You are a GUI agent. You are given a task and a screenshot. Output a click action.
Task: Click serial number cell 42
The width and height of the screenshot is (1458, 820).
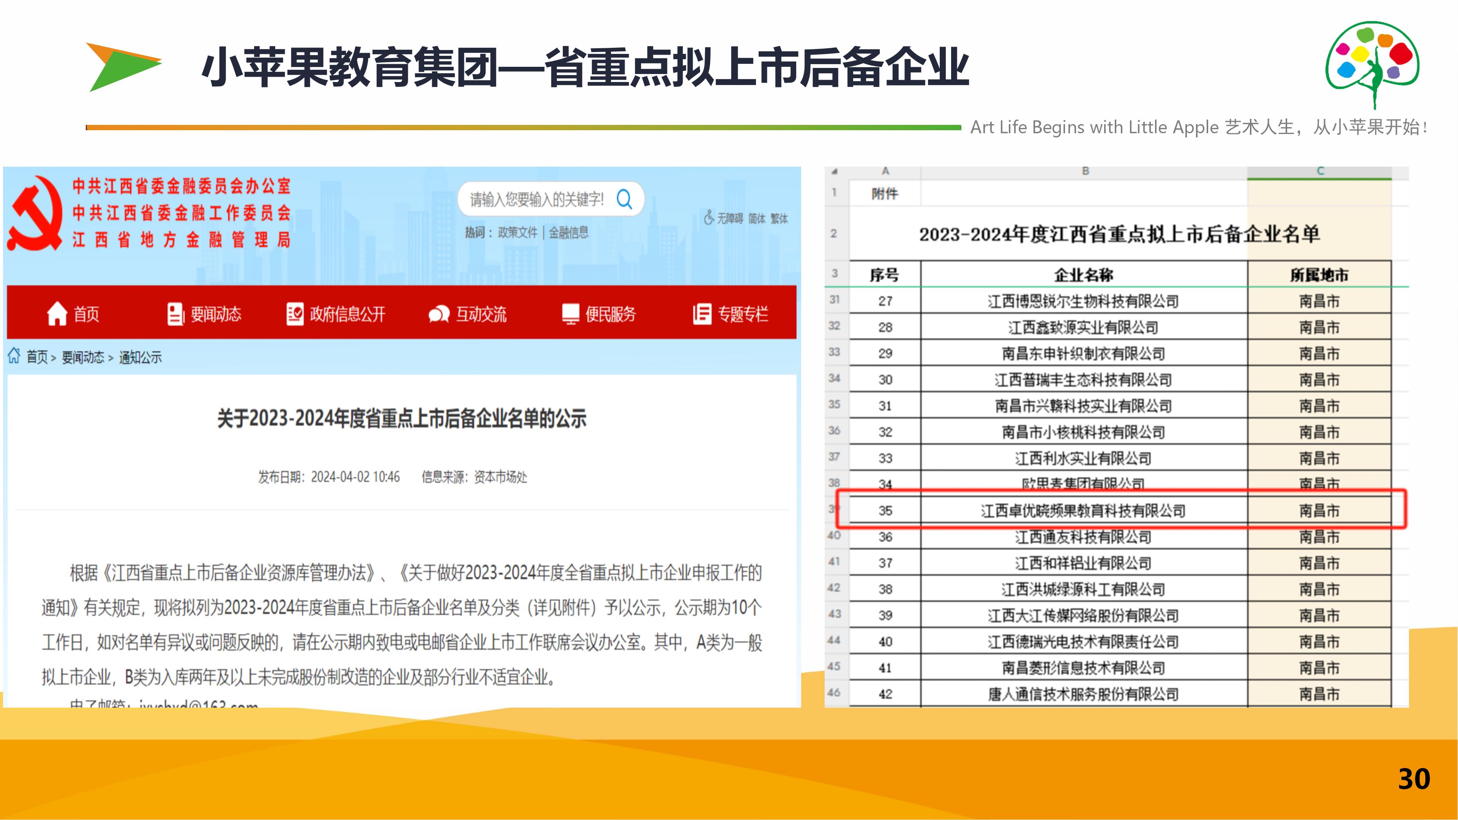pos(885,694)
